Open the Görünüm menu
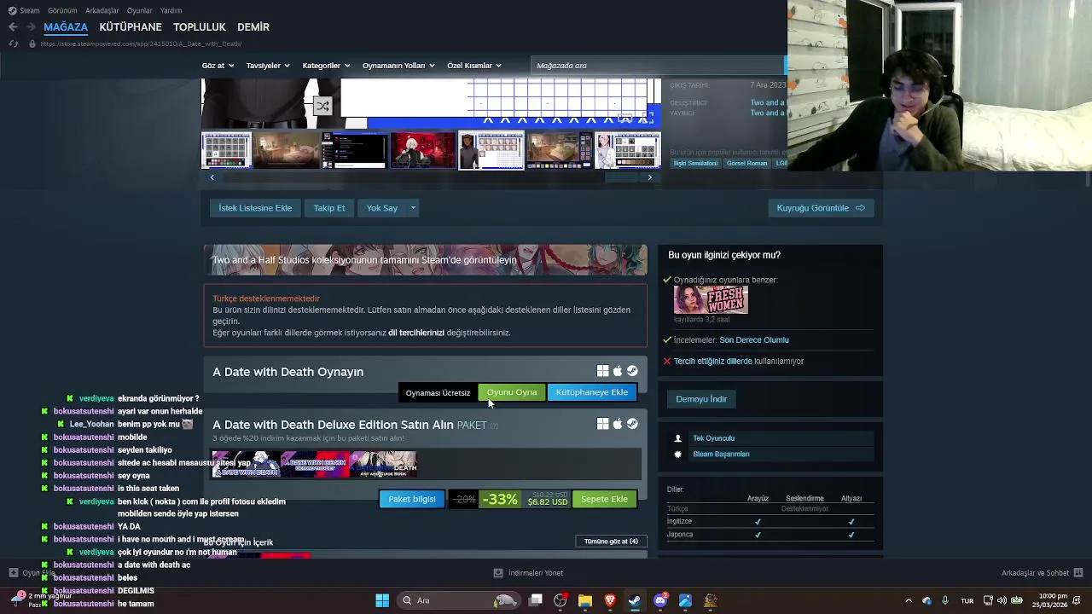This screenshot has height=614, width=1092. point(62,10)
